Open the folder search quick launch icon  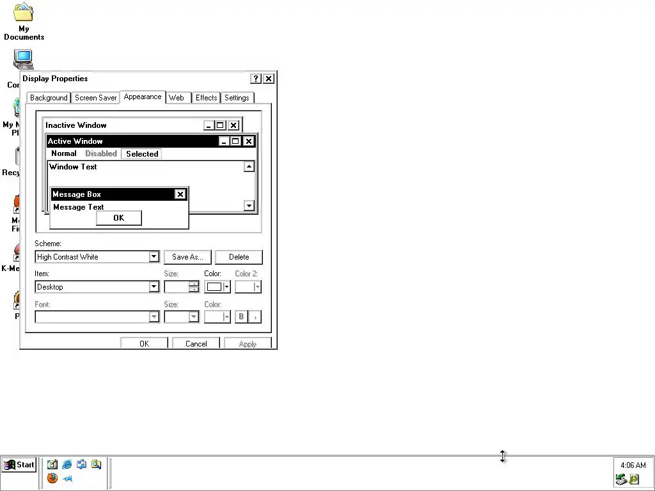coord(96,464)
